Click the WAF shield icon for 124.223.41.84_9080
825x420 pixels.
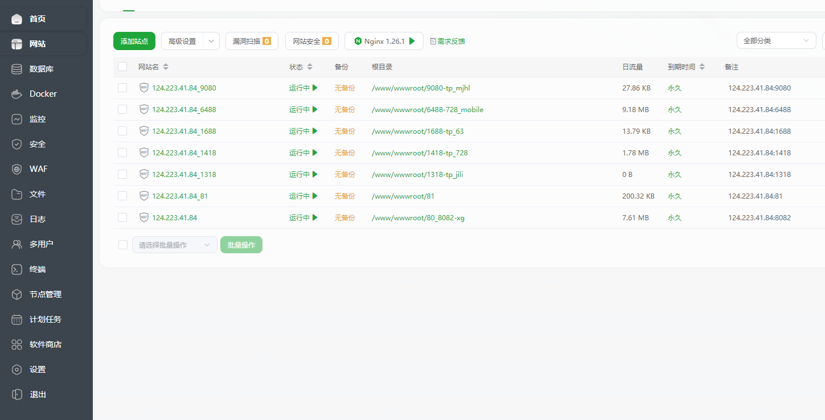coord(144,88)
